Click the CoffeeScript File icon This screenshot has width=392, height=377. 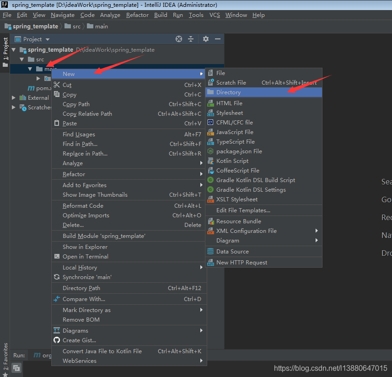[211, 170]
